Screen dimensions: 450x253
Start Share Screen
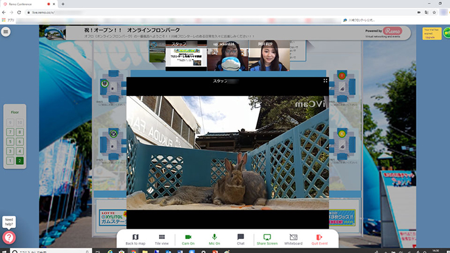click(267, 240)
